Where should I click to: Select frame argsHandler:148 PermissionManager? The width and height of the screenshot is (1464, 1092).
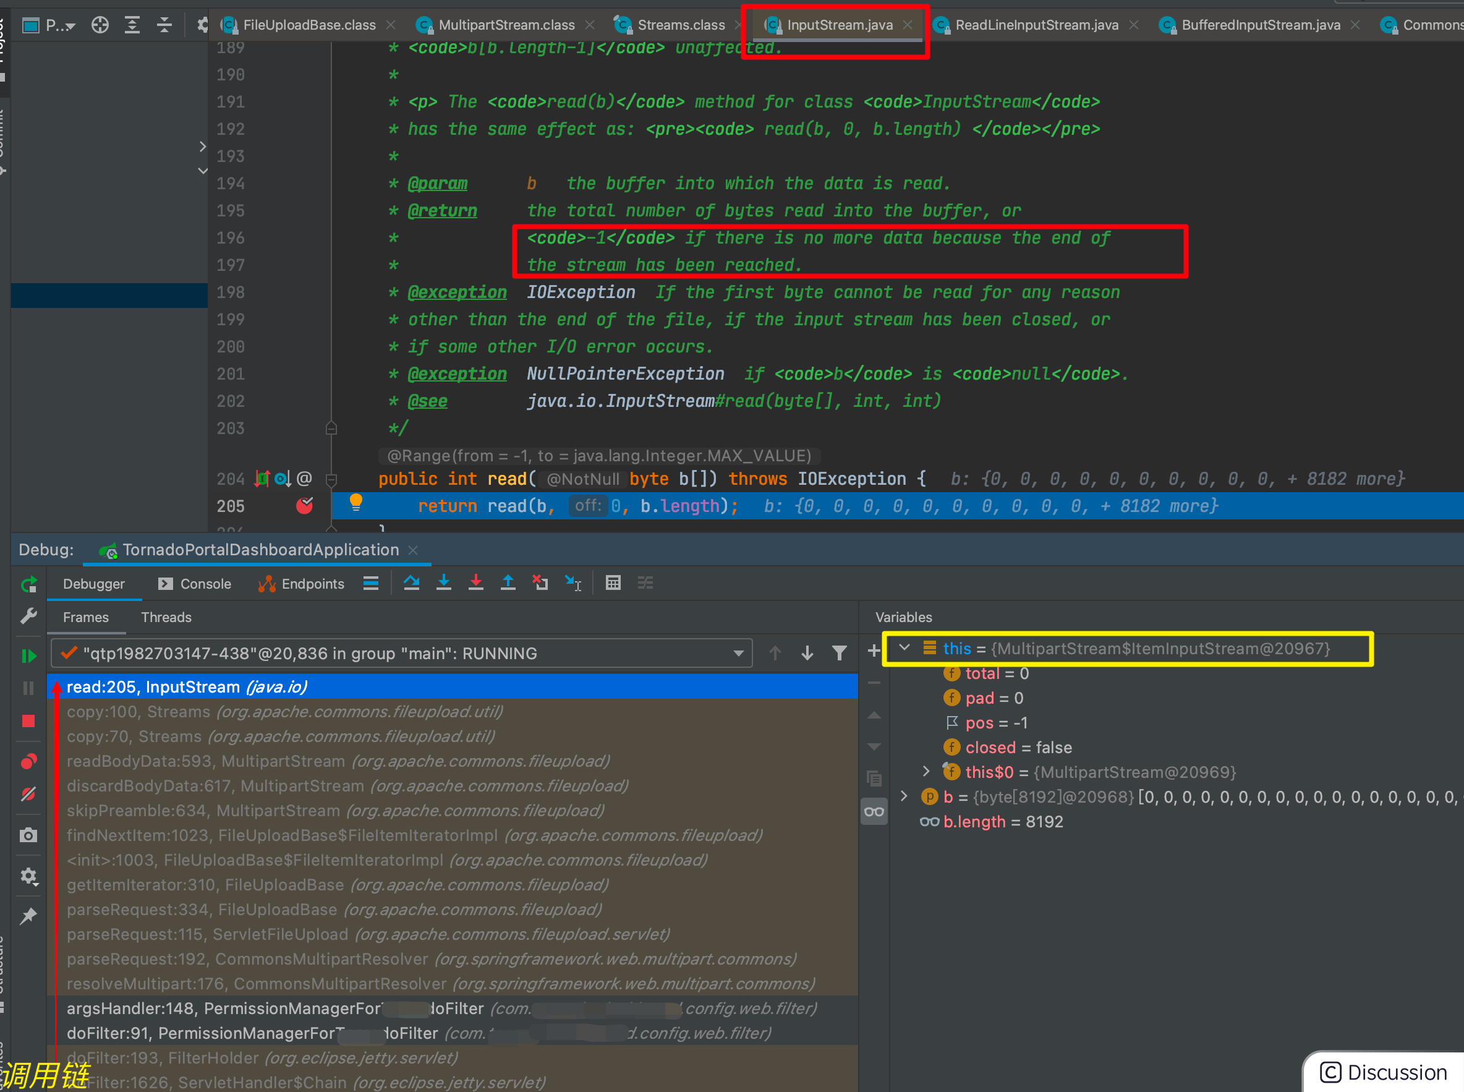coord(453,1009)
